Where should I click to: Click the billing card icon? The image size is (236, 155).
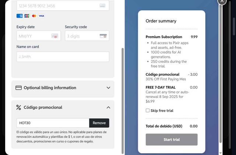click(18, 88)
